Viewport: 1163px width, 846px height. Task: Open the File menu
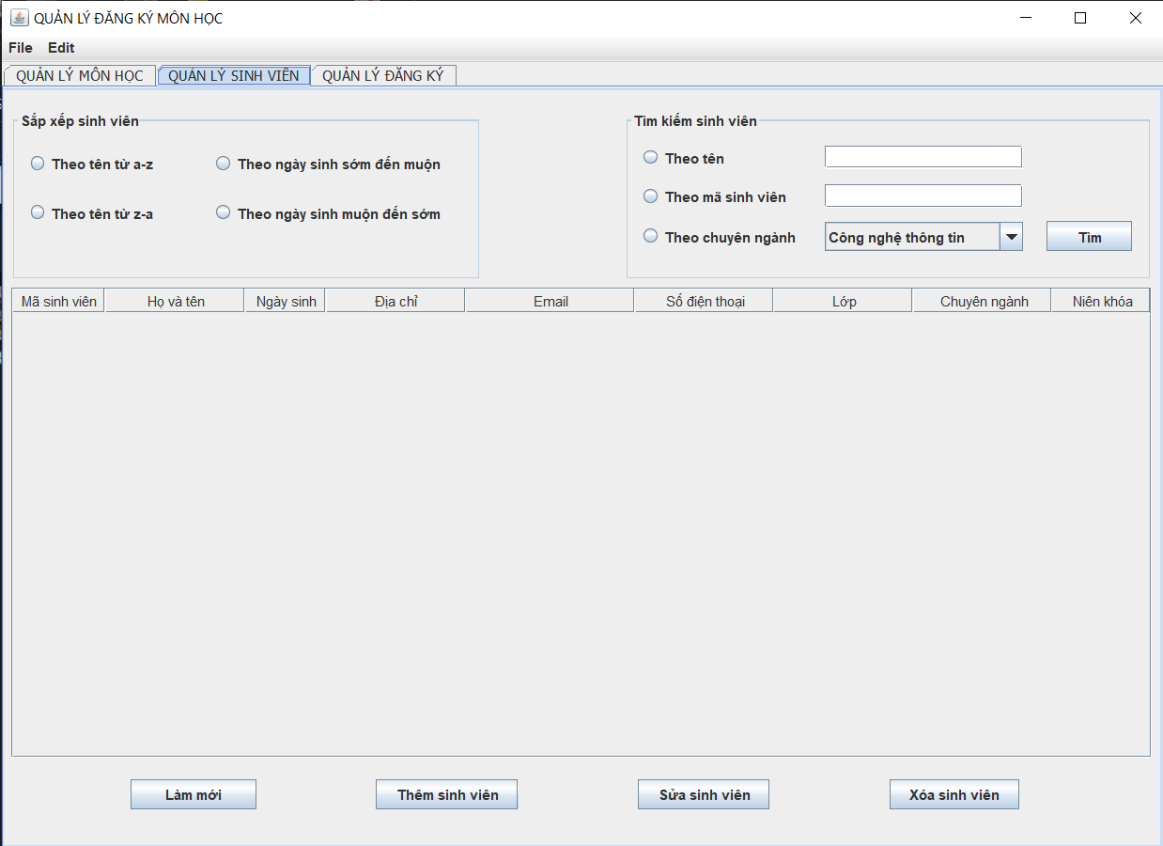(x=21, y=48)
